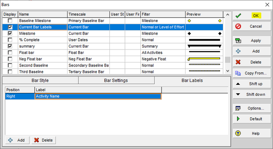Click the bar list scrollbar thumb
This screenshot has width=273, height=149.
pos(227,60)
